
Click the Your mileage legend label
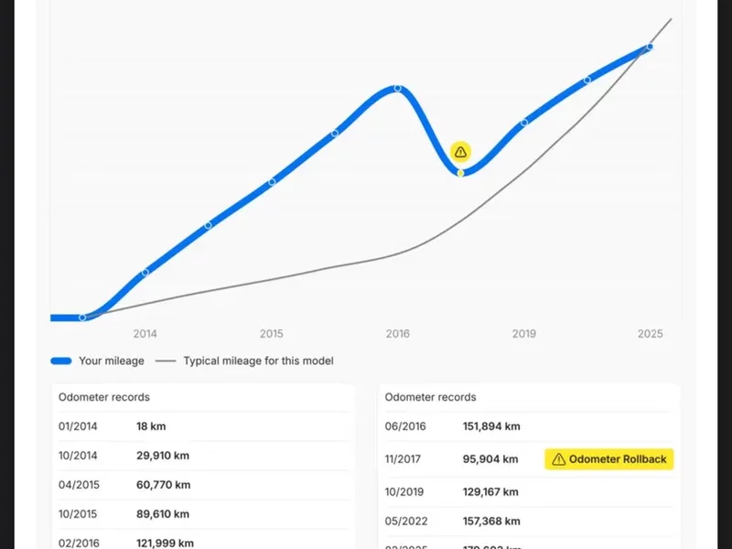111,361
